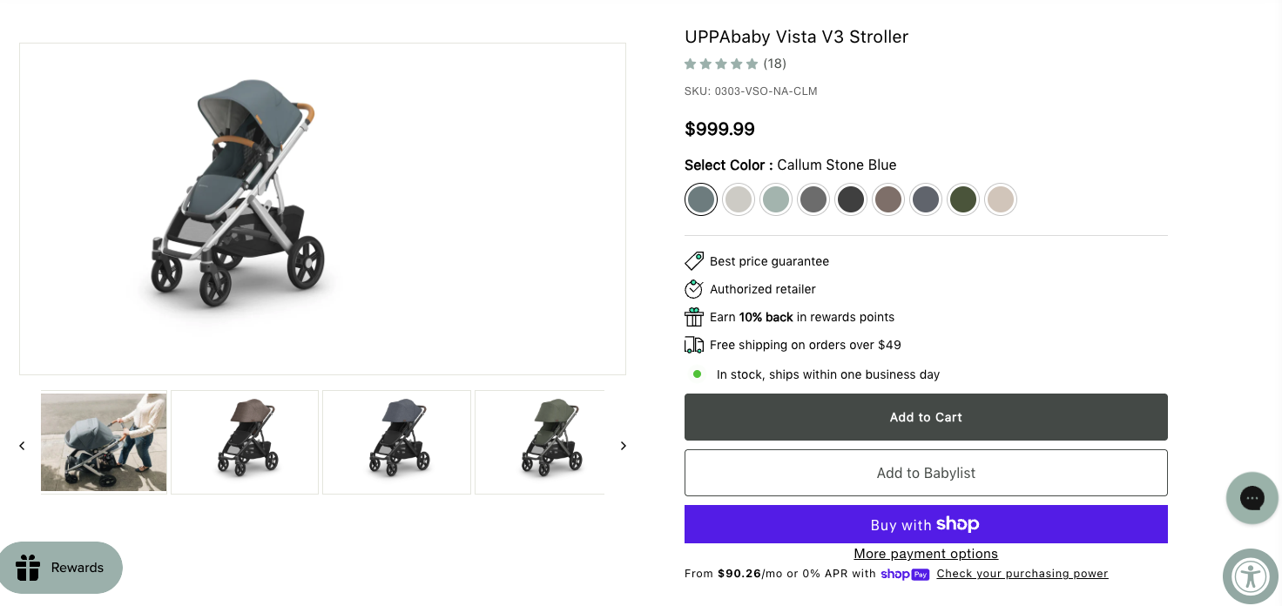
Task: Click the Add to Babylist button
Action: (x=926, y=473)
